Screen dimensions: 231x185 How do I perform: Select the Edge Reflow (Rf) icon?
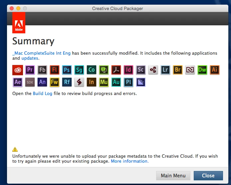tap(67, 82)
